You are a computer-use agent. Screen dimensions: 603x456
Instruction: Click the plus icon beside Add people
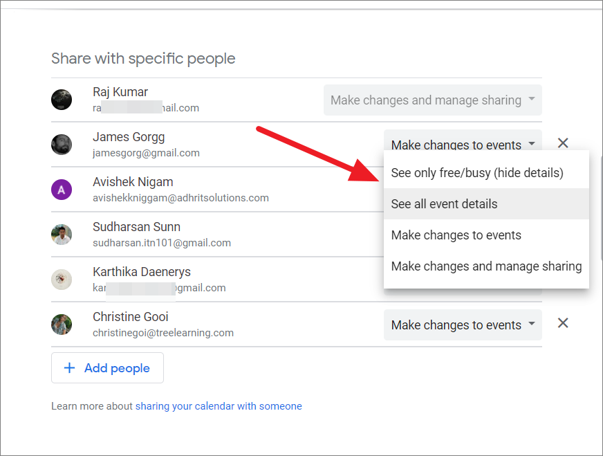(69, 368)
